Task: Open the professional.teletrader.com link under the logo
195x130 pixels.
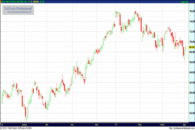Action: coord(19,12)
